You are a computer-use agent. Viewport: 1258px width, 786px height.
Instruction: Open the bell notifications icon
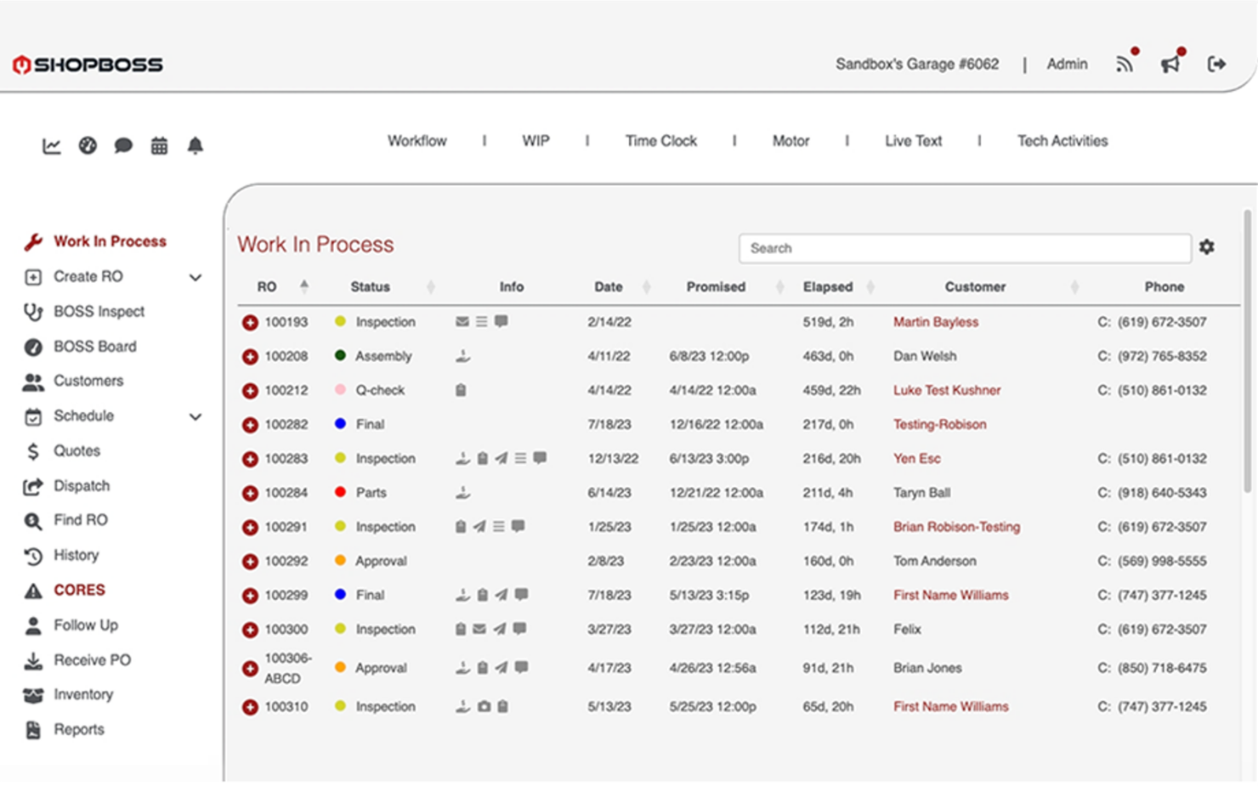[195, 145]
